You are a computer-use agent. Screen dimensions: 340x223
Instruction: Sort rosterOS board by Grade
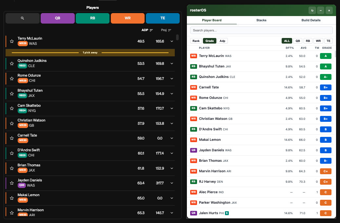[x=210, y=41]
